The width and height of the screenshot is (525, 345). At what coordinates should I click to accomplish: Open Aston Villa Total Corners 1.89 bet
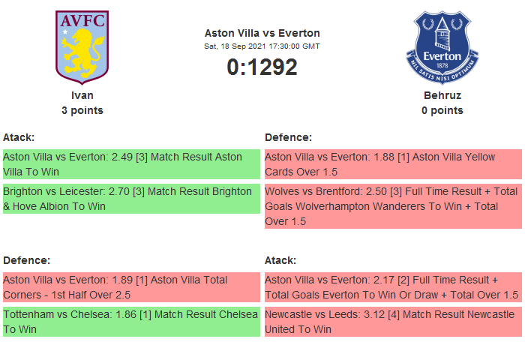pos(131,287)
